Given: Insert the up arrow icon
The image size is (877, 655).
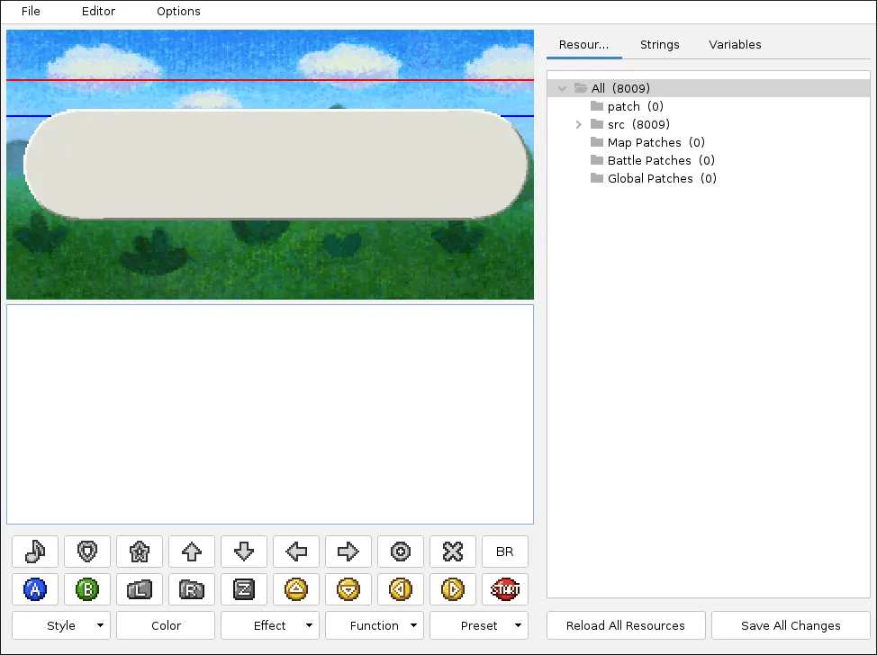Looking at the screenshot, I should click(191, 552).
